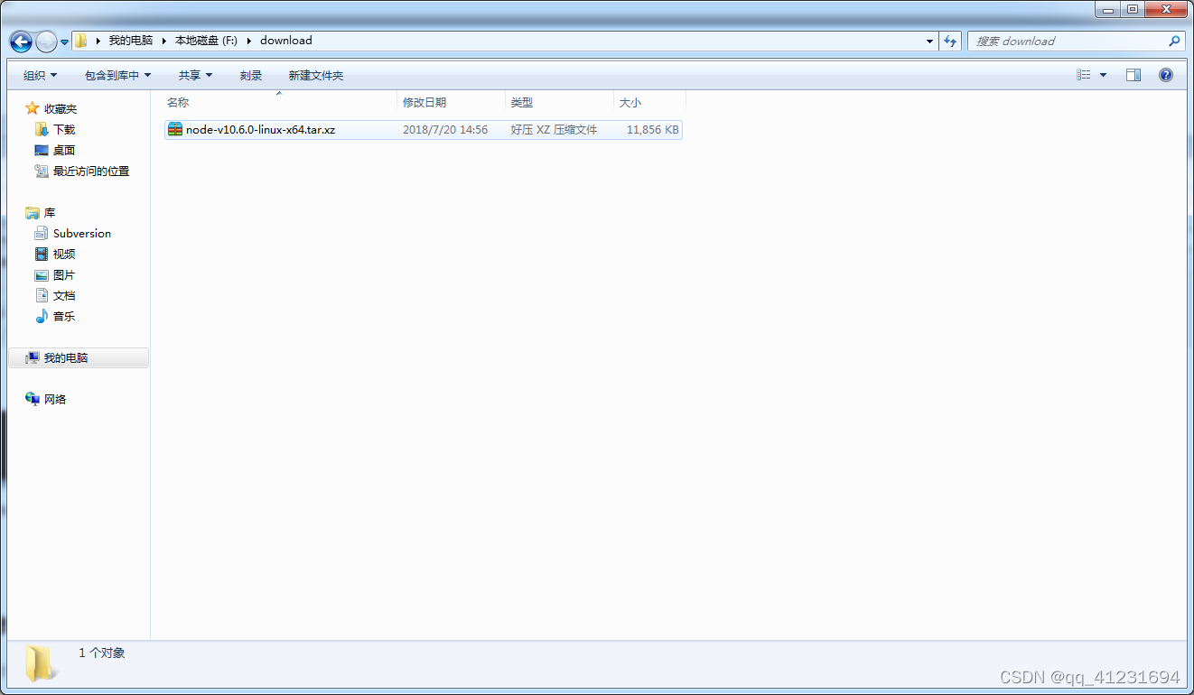Select Subversion under 库
This screenshot has width=1194, height=695.
pos(80,233)
